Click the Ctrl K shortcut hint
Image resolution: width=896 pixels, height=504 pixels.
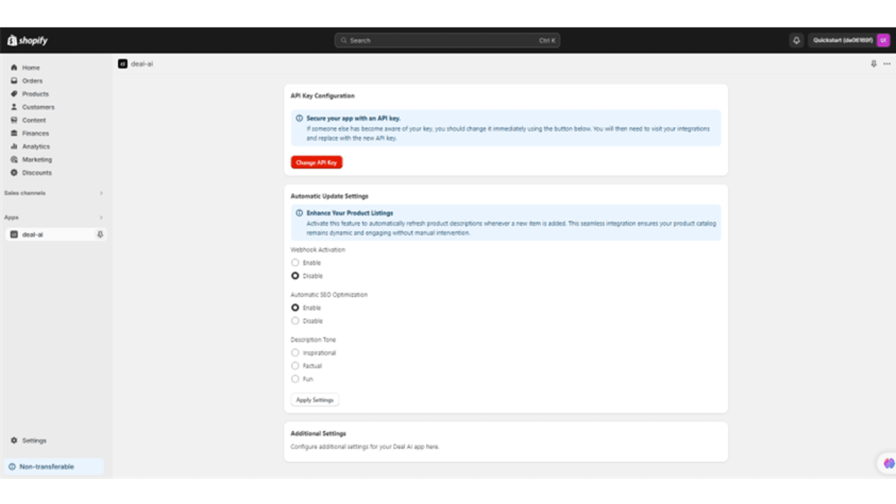pos(547,40)
